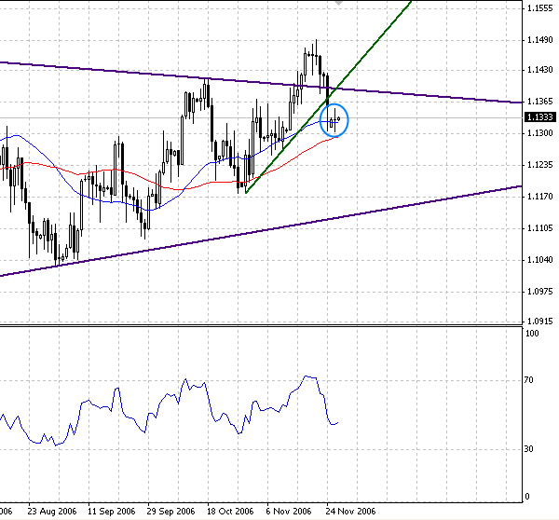Click the RSI oversold level label 30
This screenshot has height=520, width=559.
point(529,449)
